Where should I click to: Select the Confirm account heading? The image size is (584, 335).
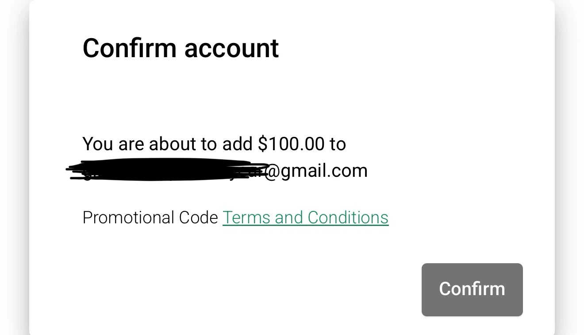pos(181,48)
